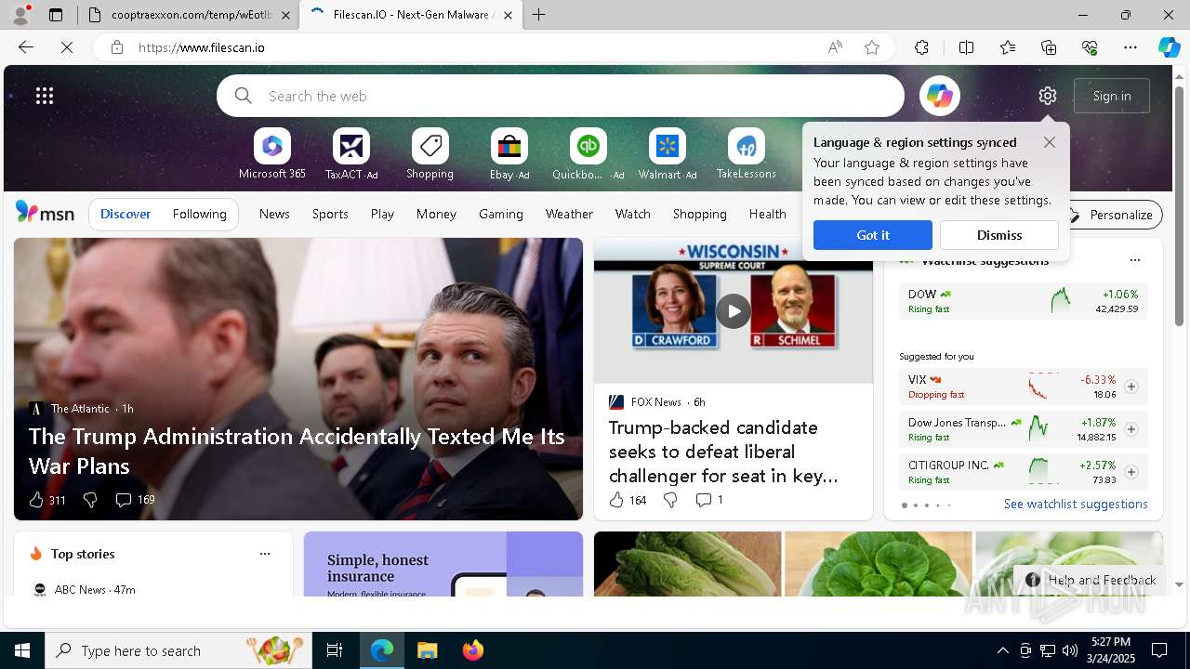Add VIX to the watchlist

[x=1131, y=387]
